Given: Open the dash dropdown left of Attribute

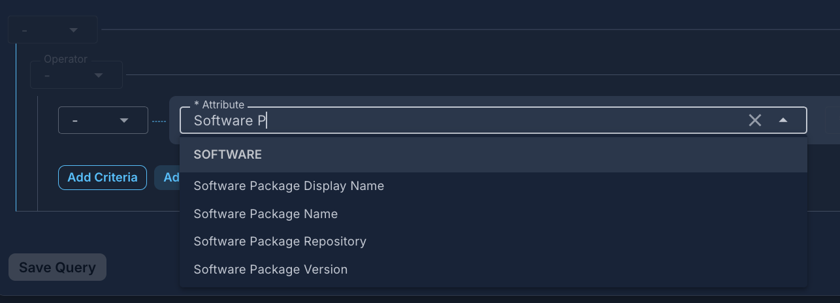Looking at the screenshot, I should (x=103, y=121).
